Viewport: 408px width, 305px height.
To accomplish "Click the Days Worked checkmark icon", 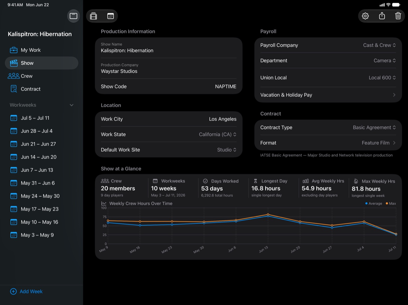I will (205, 181).
